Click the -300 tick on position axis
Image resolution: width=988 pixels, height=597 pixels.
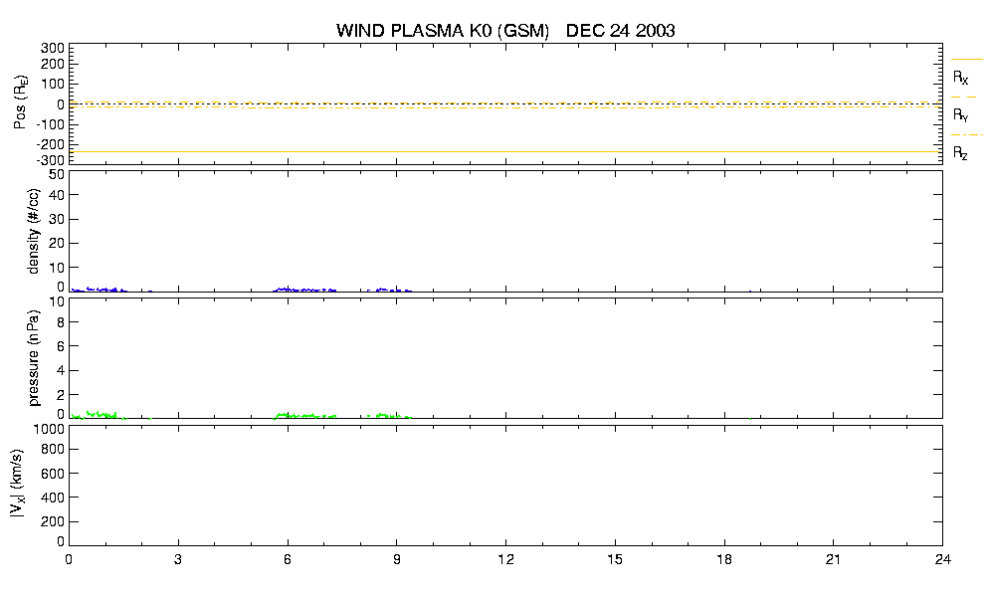click(51, 161)
